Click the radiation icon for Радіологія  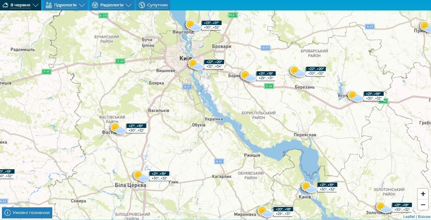95,5
